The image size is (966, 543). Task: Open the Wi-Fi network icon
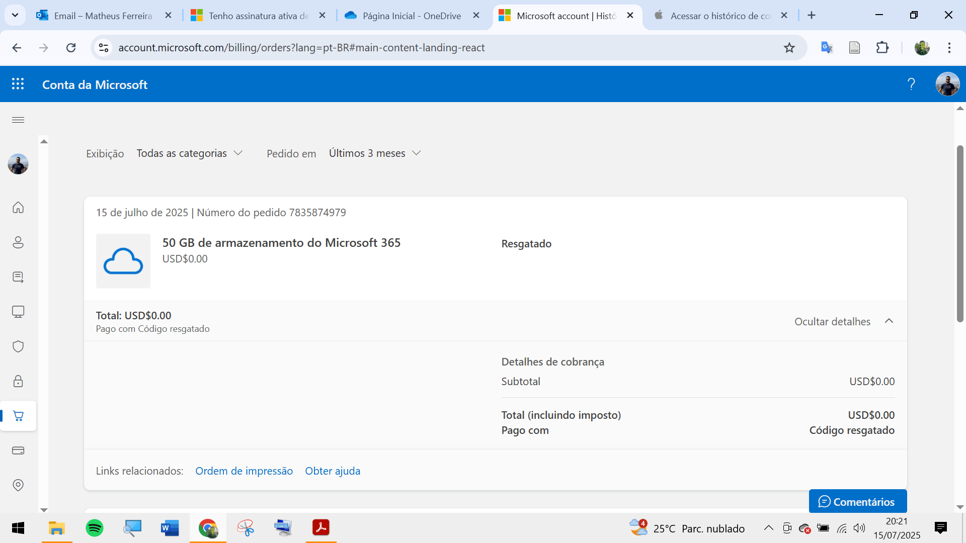(842, 528)
